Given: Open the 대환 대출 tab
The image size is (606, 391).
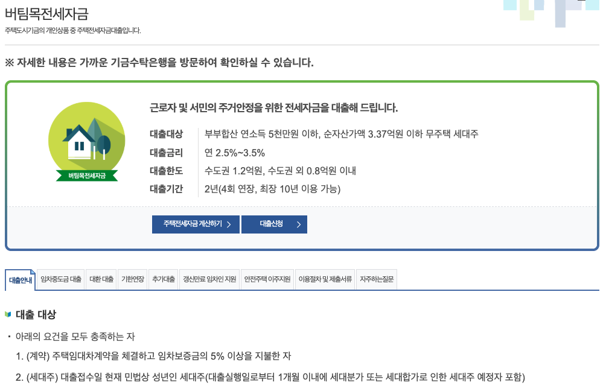Looking at the screenshot, I should point(101,279).
